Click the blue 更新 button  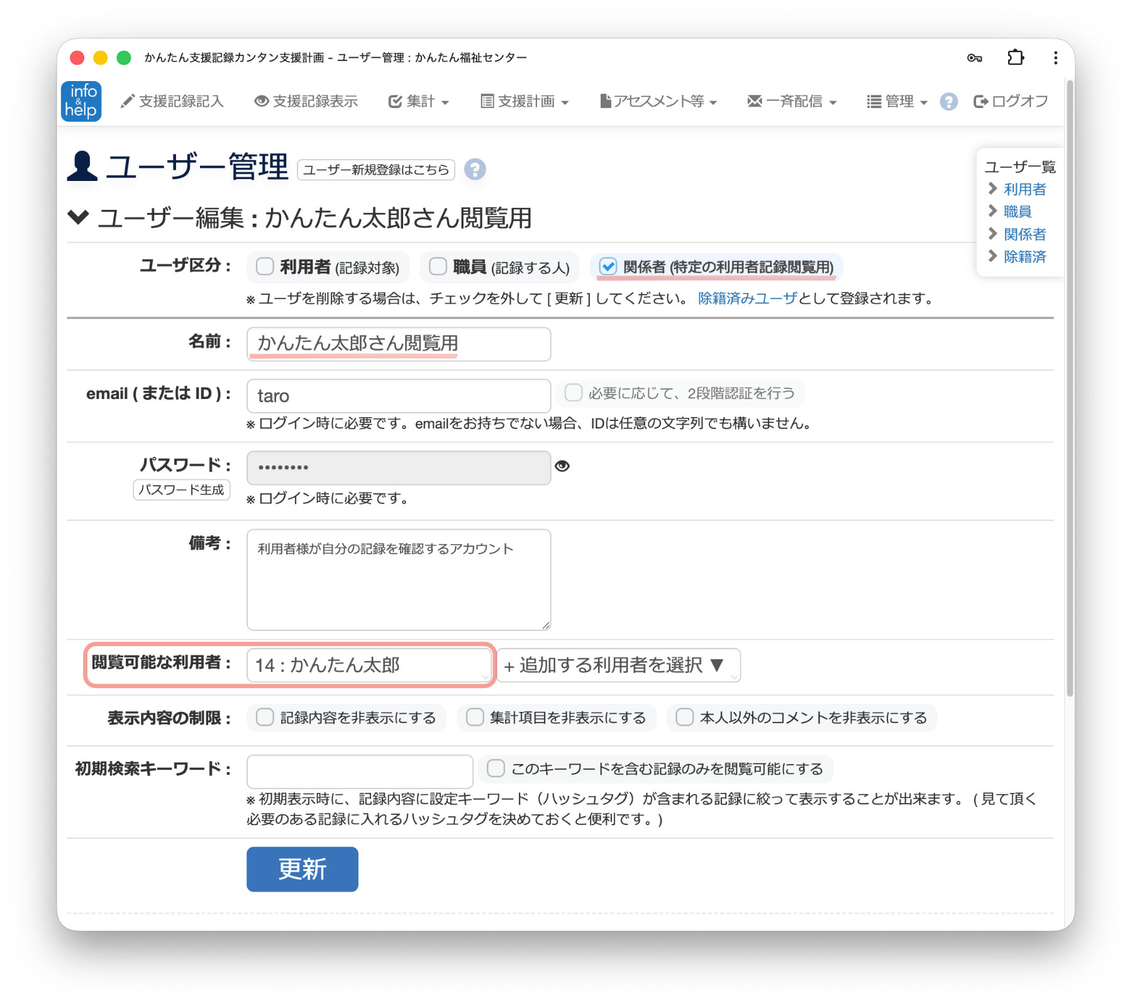point(302,869)
